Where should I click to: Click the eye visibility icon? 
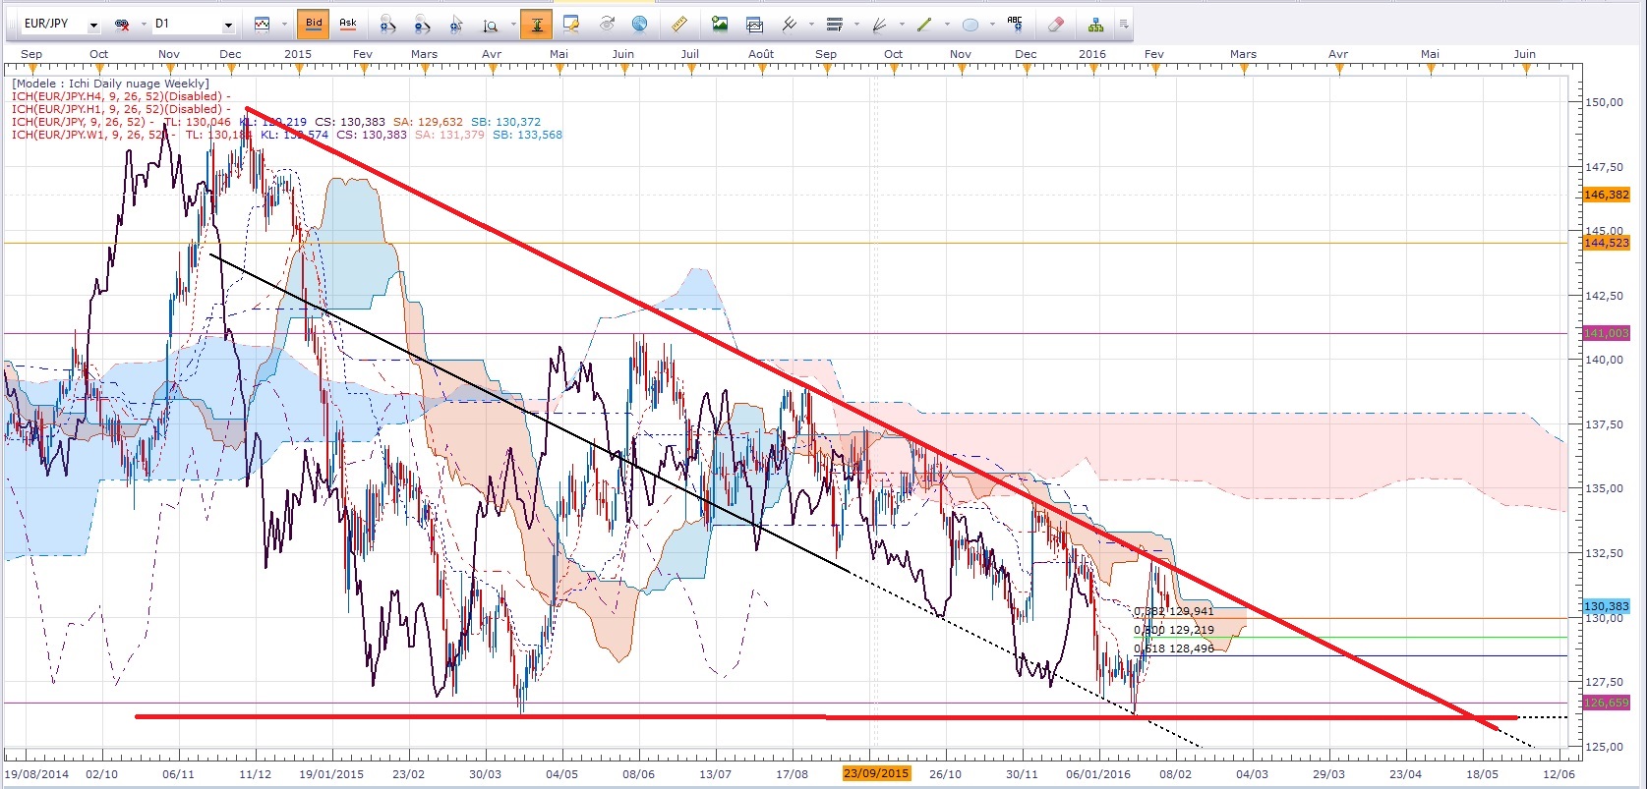(606, 24)
